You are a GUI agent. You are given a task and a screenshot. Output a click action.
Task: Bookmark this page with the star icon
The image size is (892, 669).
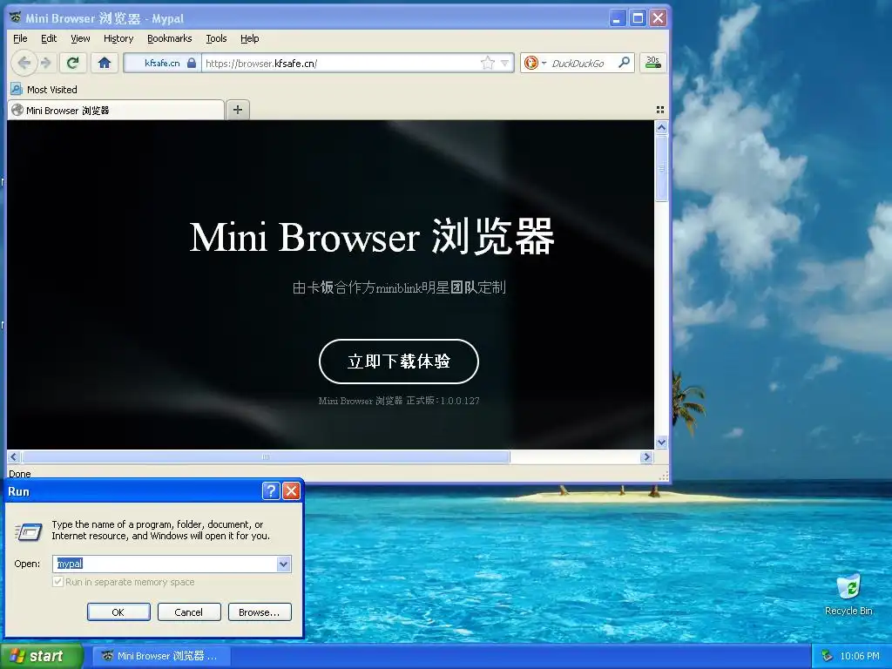tap(488, 63)
